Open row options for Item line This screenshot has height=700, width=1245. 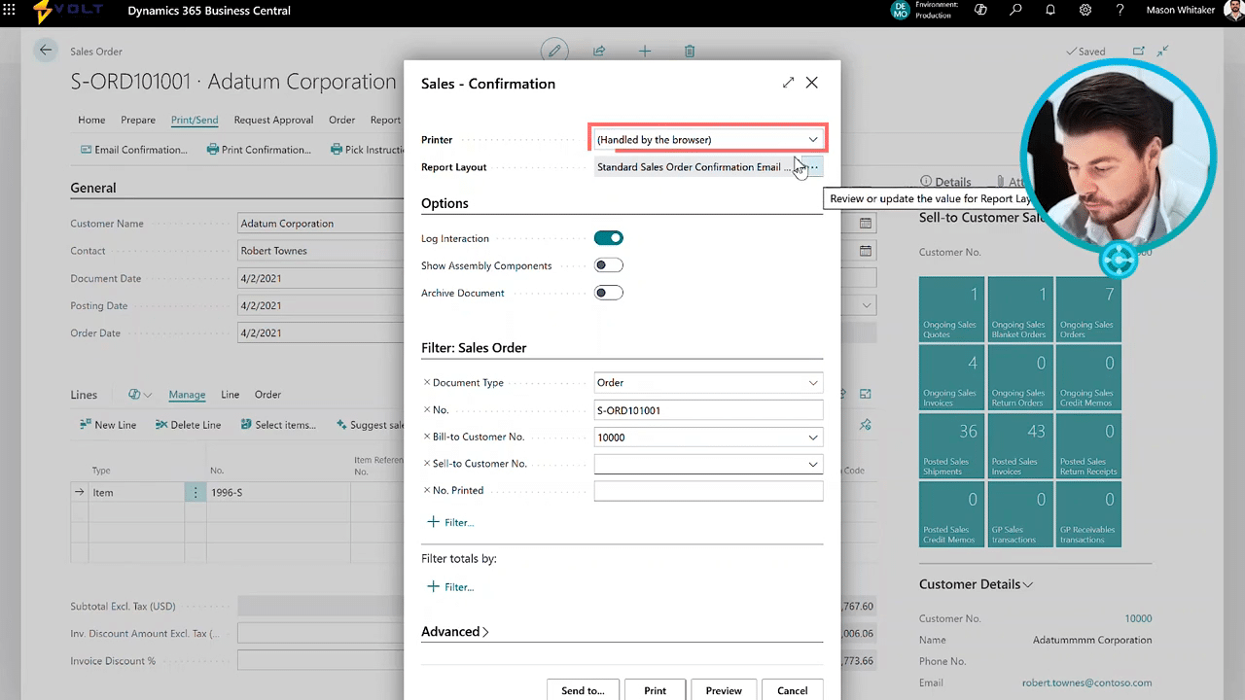(196, 493)
